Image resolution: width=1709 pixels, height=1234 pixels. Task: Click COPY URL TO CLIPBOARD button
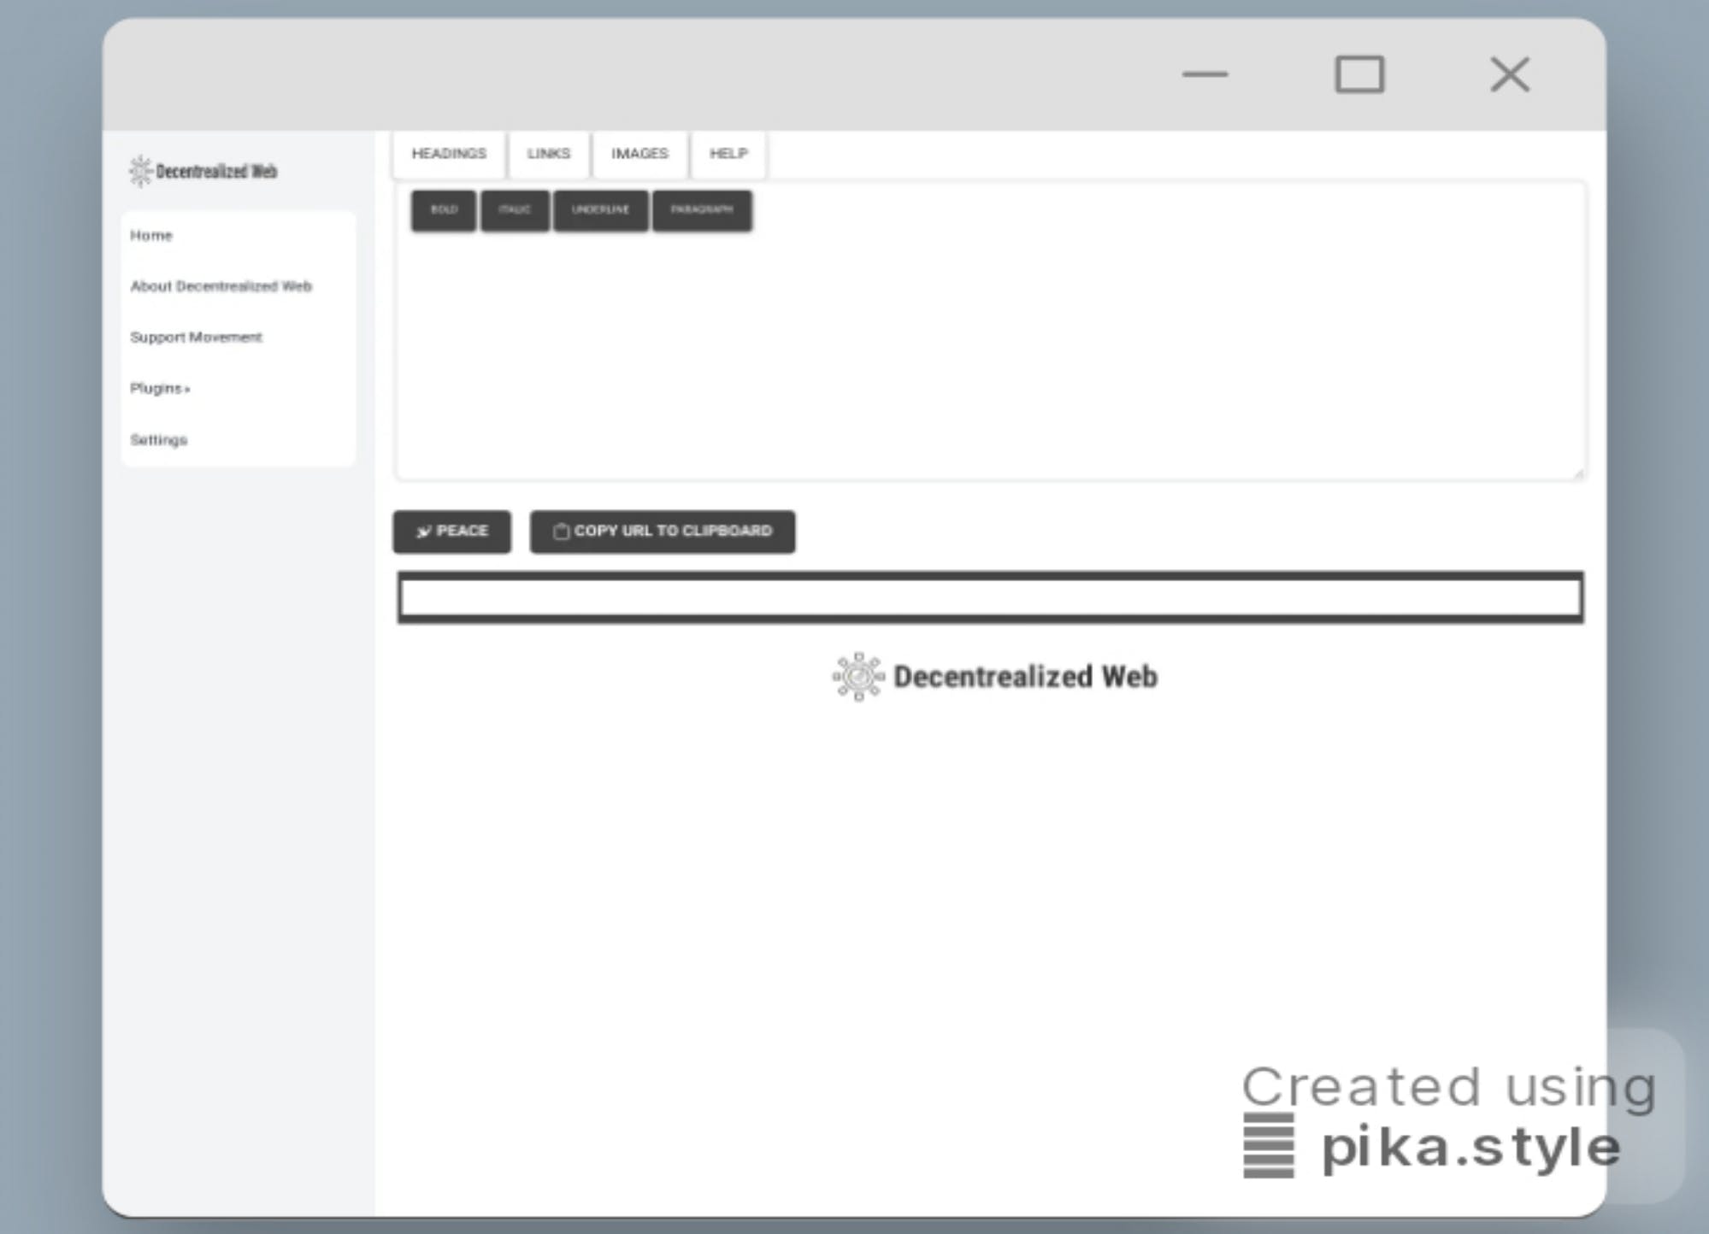pos(662,531)
